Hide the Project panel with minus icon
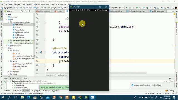178x100 pixels. pos(33,11)
